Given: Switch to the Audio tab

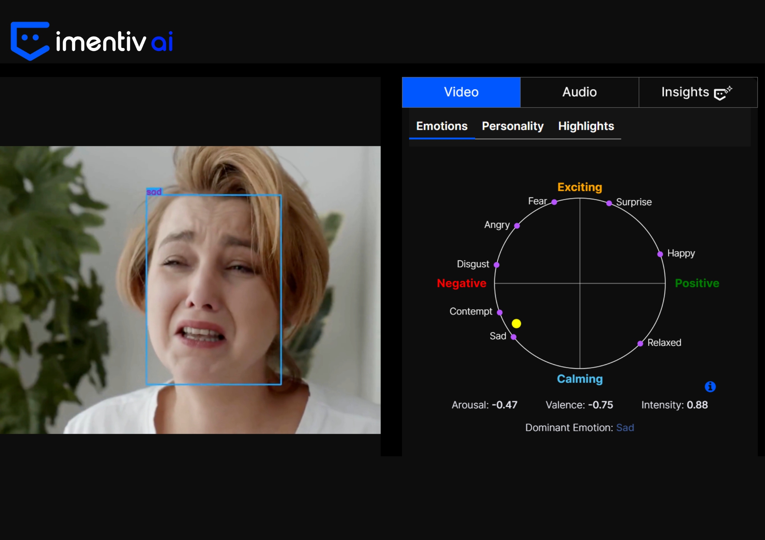Looking at the screenshot, I should tap(579, 92).
